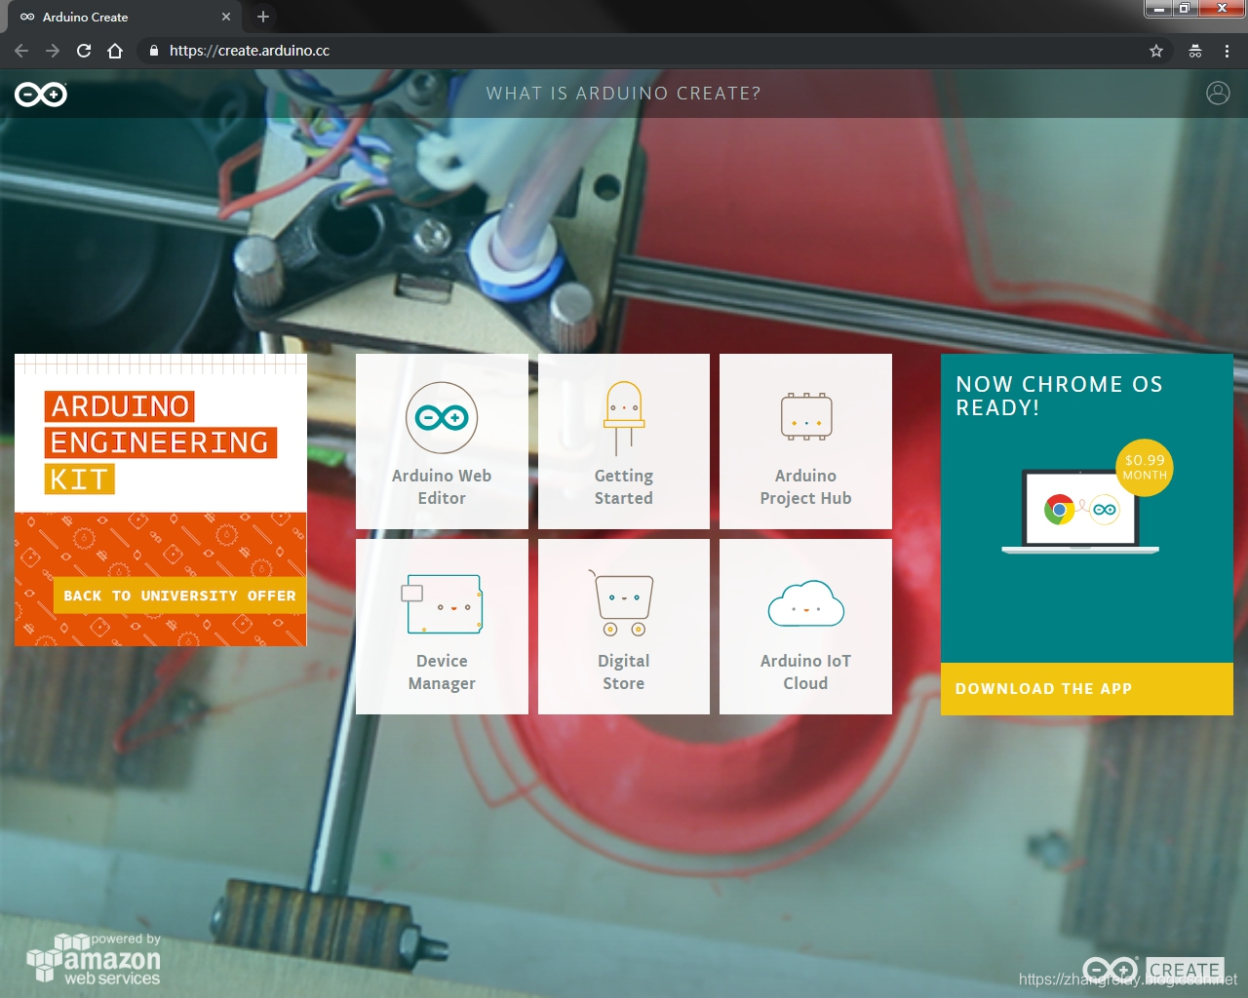The width and height of the screenshot is (1248, 998).
Task: Click the Arduino Engineering Kit banner title
Action: pos(160,442)
